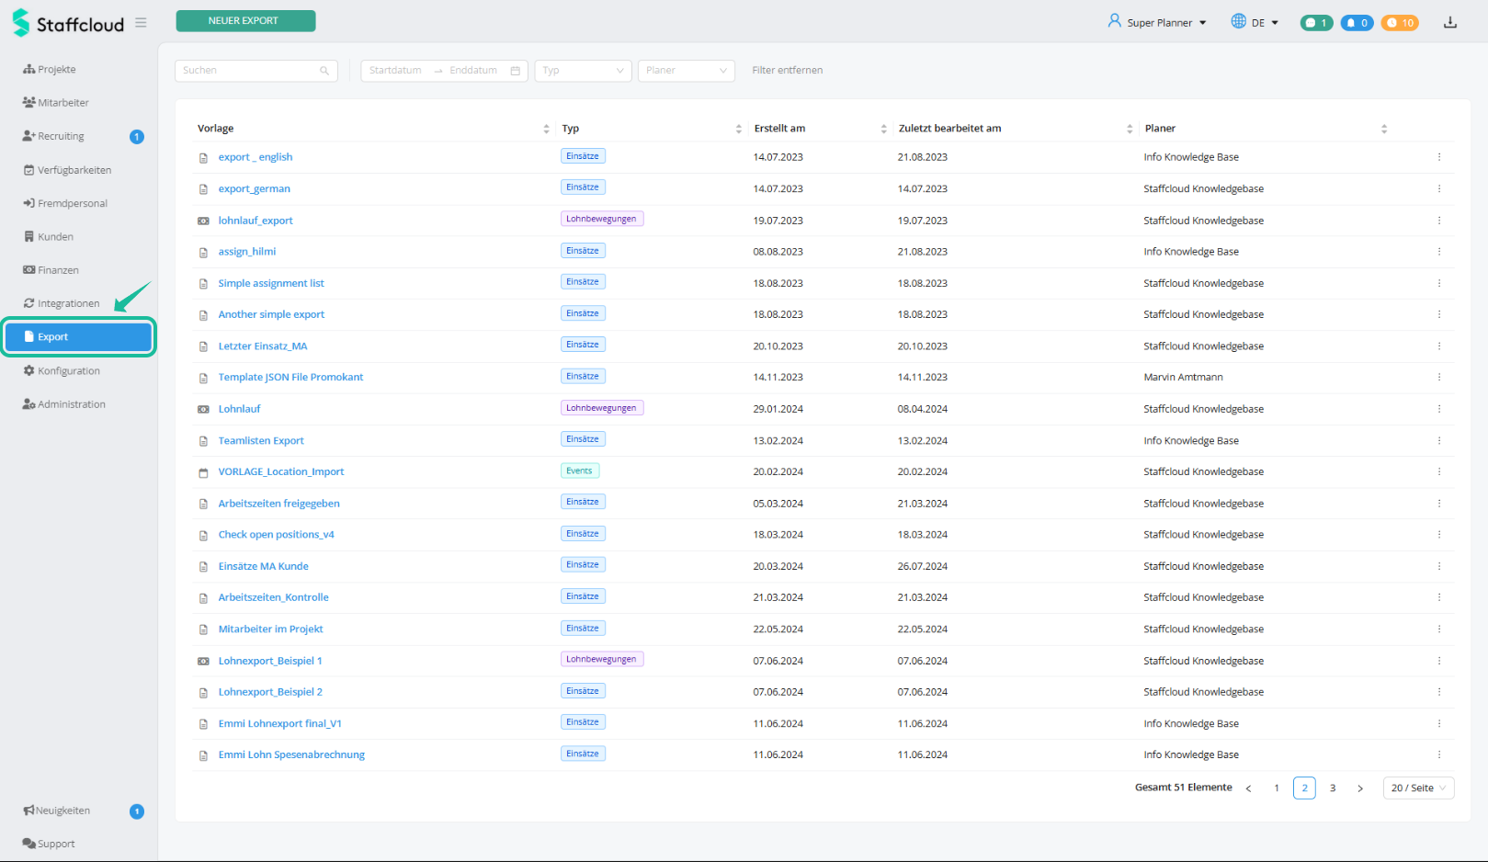Viewport: 1488px width, 862px height.
Task: Click file icon beside export_german
Action: tap(203, 189)
